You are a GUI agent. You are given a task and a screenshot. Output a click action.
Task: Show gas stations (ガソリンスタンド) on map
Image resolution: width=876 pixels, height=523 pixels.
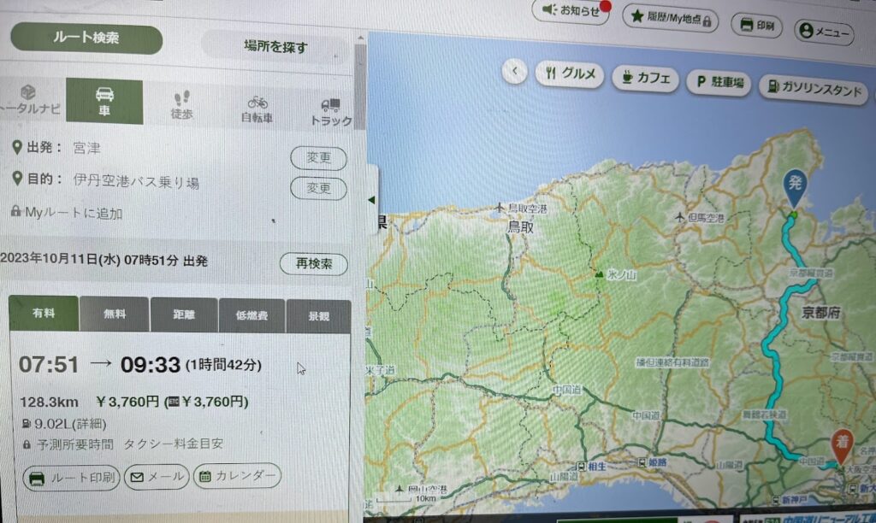coord(813,90)
